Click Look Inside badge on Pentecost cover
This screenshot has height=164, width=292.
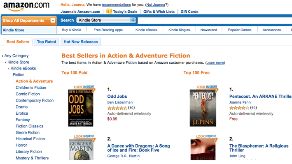point(207,87)
